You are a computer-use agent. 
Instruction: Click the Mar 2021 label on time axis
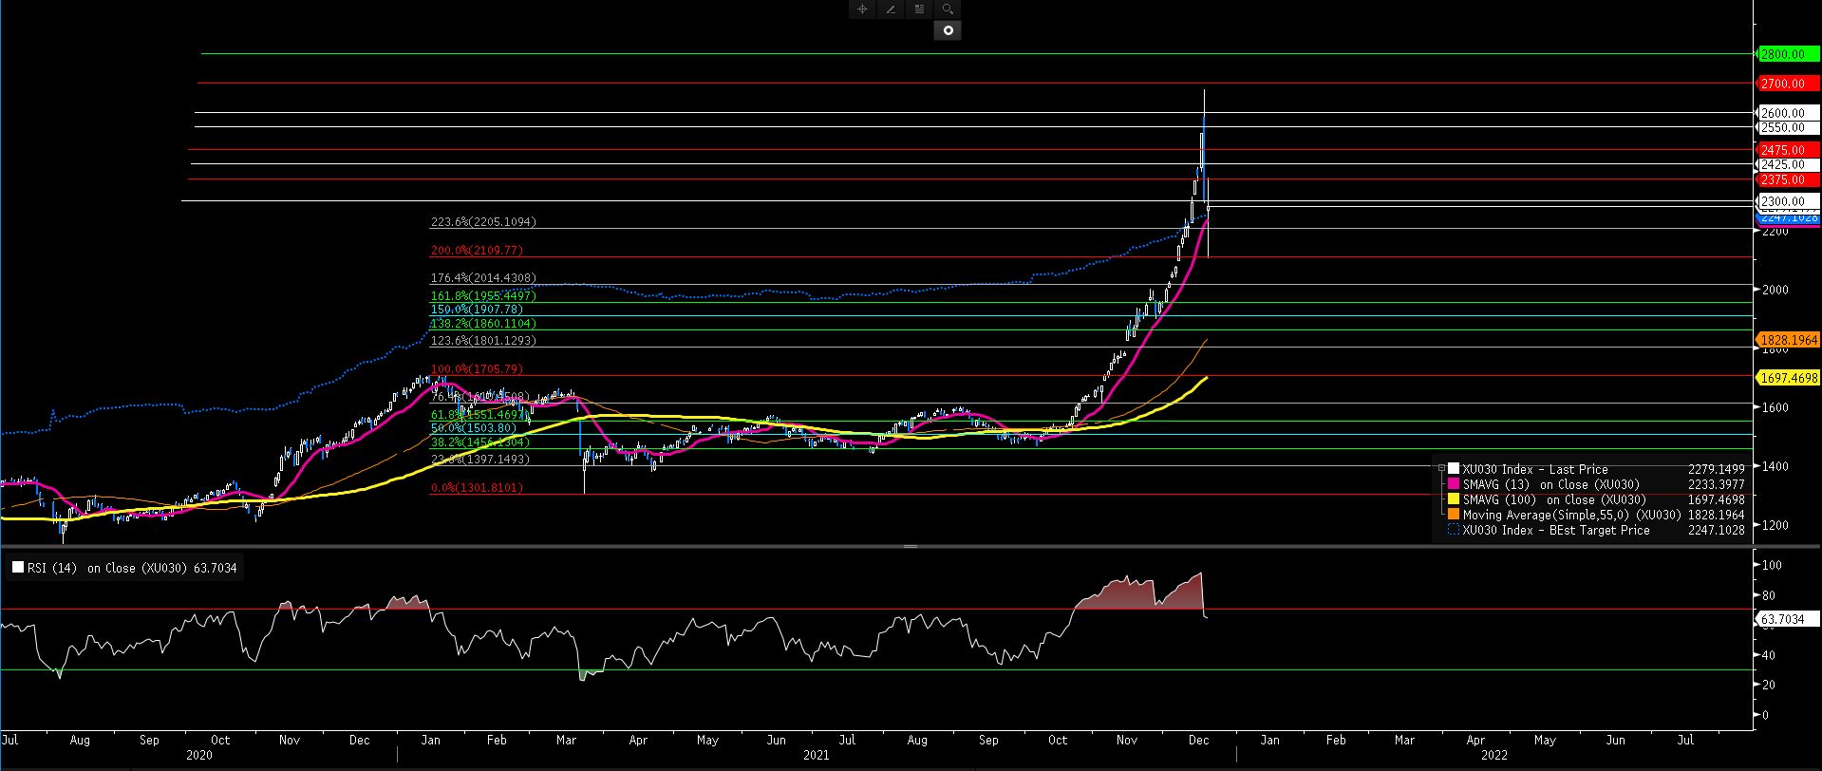(567, 740)
